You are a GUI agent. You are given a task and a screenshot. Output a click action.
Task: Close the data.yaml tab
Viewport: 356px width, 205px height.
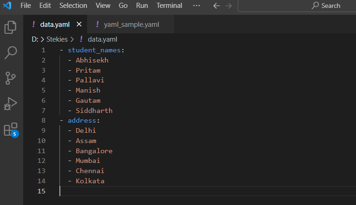click(79, 25)
